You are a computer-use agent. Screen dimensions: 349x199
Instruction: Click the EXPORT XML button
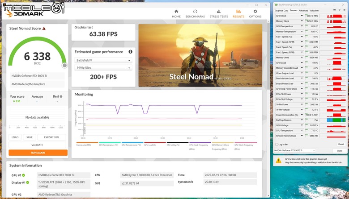coord(51,137)
